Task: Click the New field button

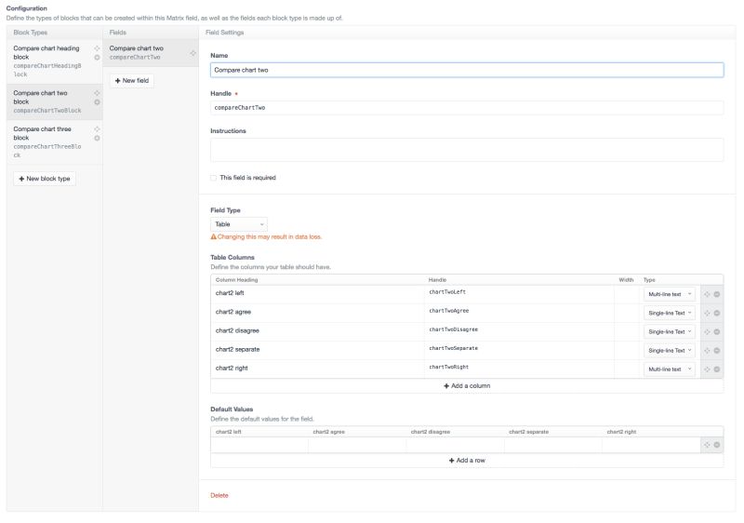Action: pos(132,81)
